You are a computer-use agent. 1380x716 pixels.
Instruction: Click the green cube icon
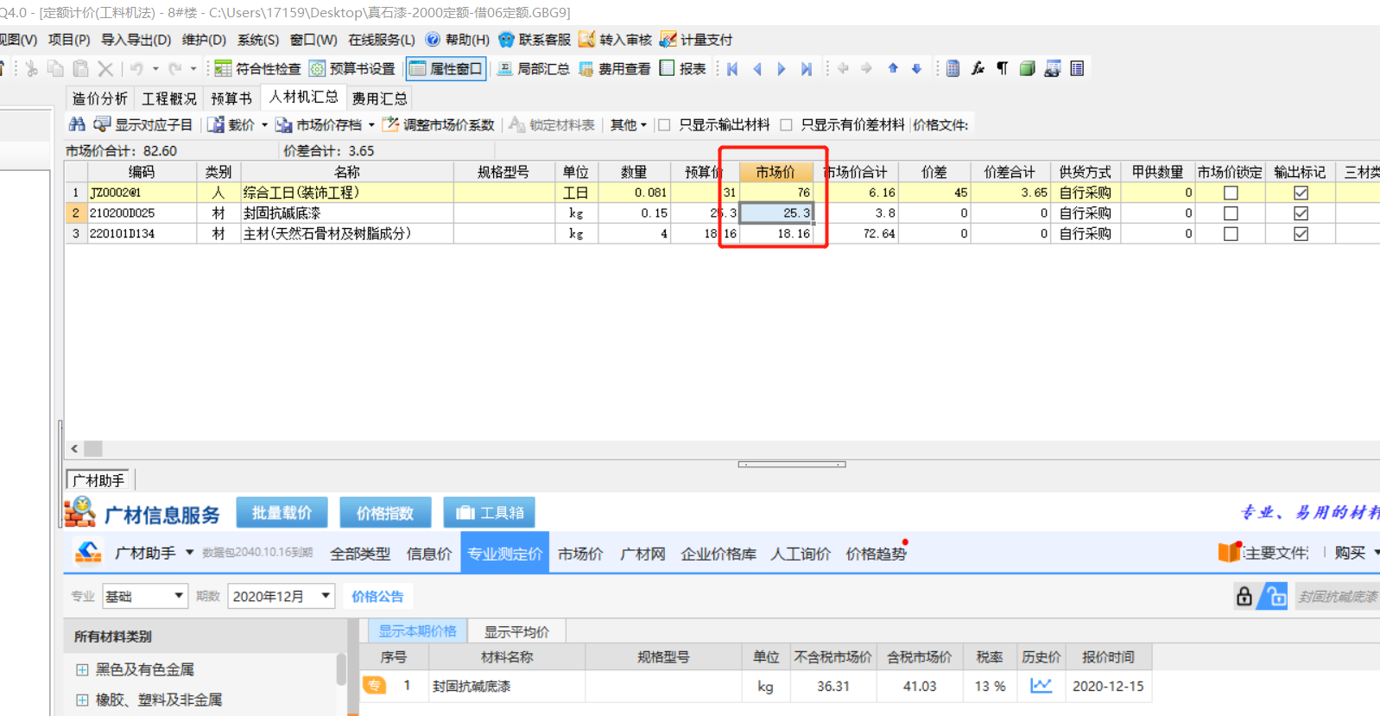coord(1027,68)
